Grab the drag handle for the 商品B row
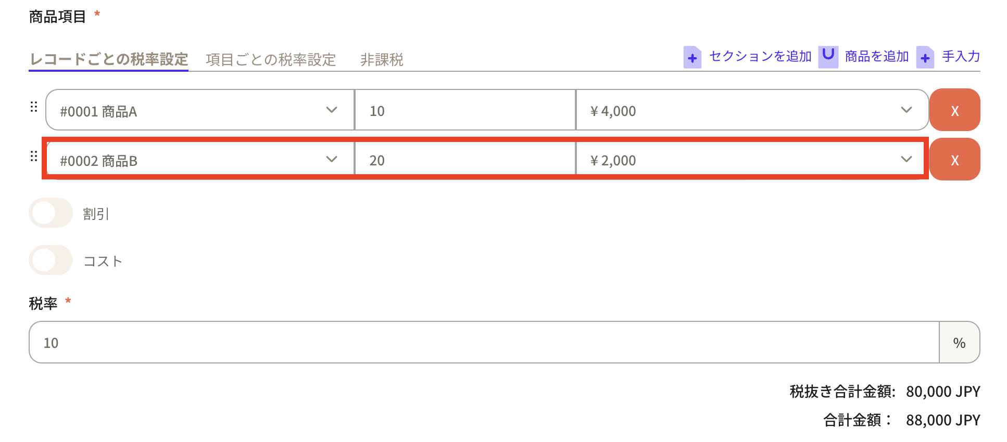1007x442 pixels. coord(34,157)
